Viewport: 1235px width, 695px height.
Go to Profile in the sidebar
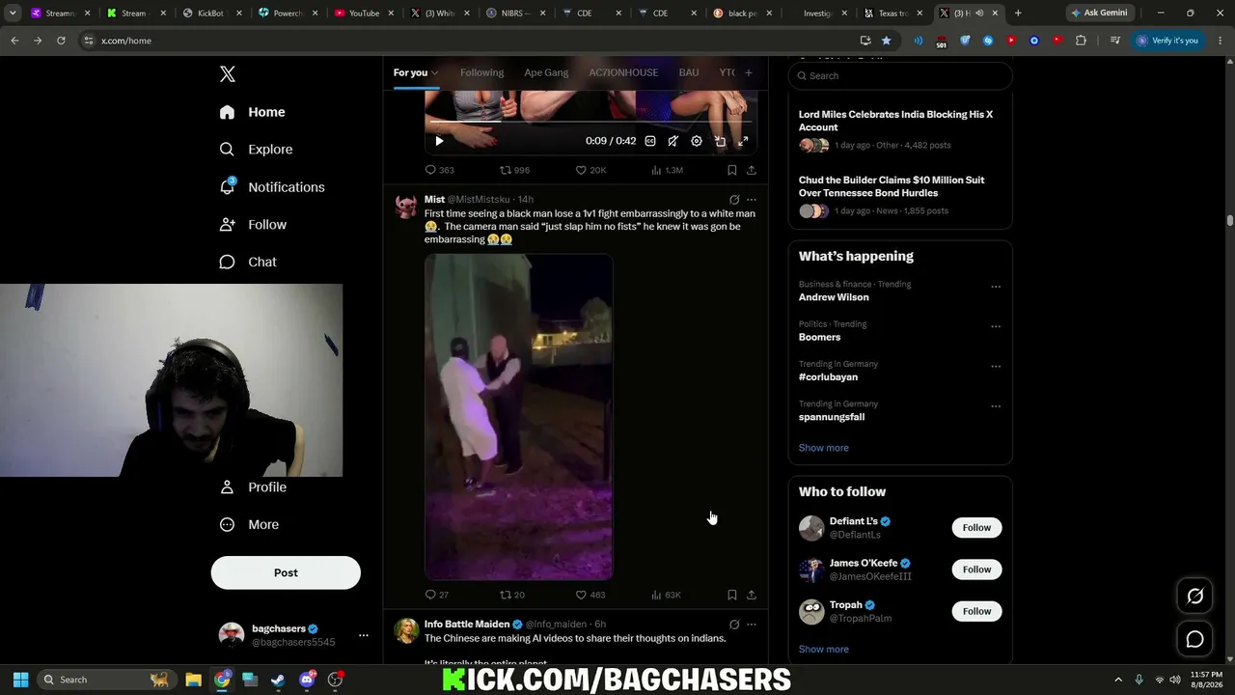click(x=253, y=487)
